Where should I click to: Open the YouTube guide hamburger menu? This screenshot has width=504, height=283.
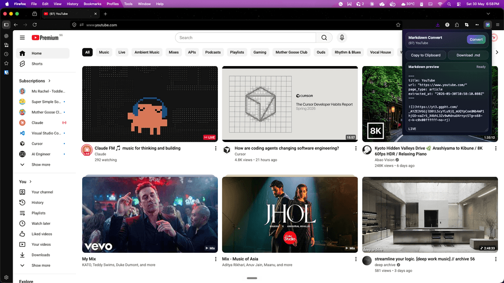(x=22, y=38)
